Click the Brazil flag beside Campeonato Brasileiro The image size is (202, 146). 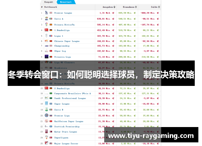[51, 93]
